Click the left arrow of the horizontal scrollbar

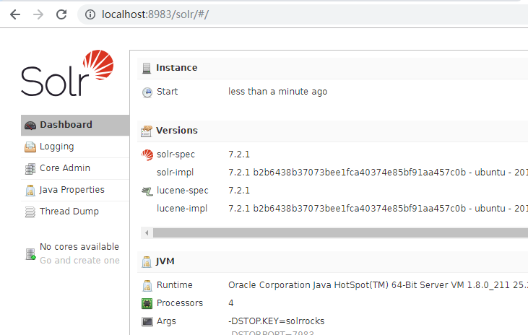click(x=147, y=232)
